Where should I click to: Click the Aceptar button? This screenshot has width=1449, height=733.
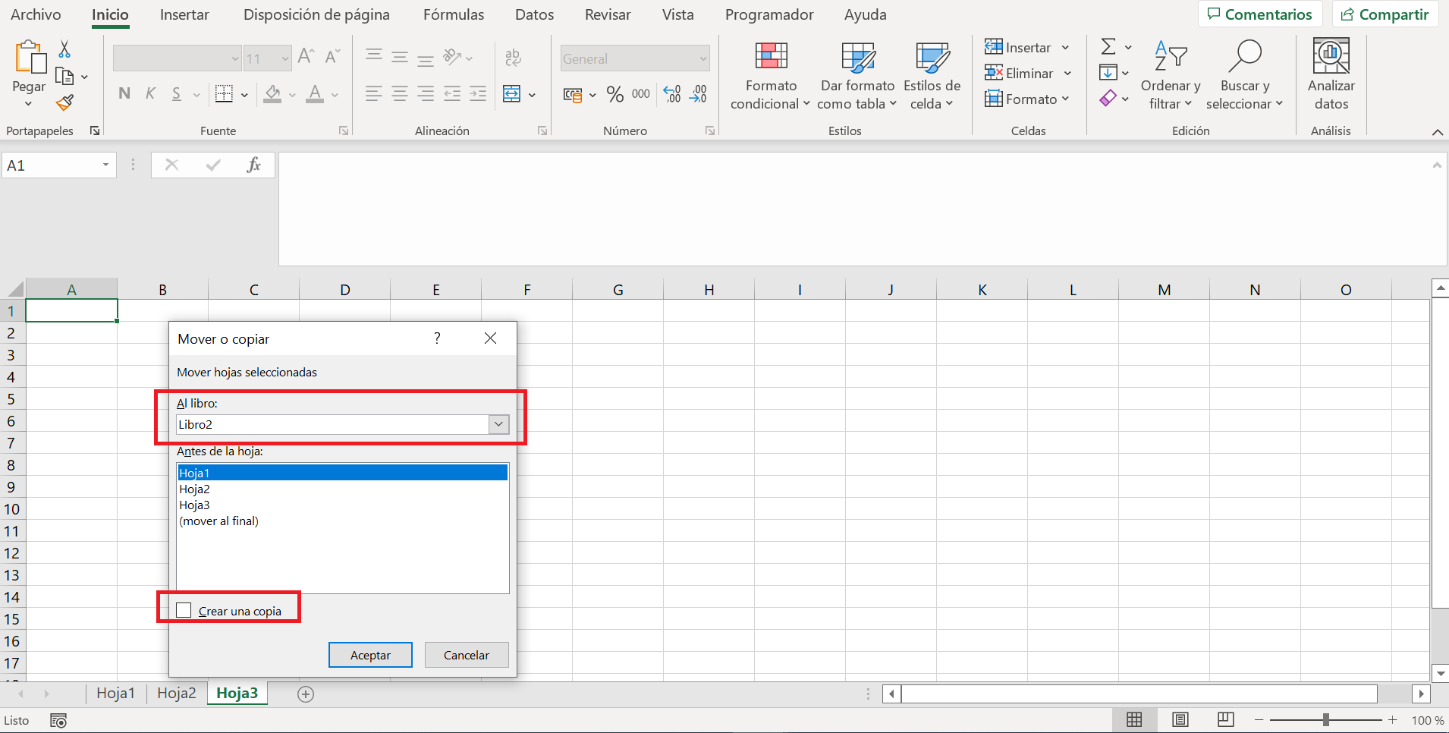pyautogui.click(x=370, y=655)
